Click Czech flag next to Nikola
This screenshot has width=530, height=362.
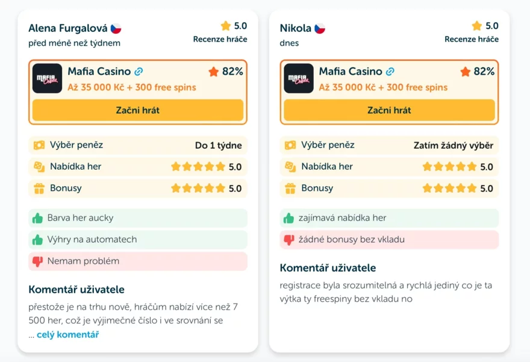319,28
